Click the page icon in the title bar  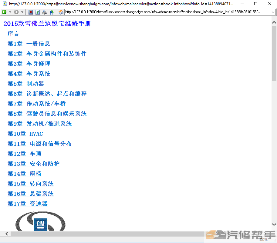(x=5, y=4)
